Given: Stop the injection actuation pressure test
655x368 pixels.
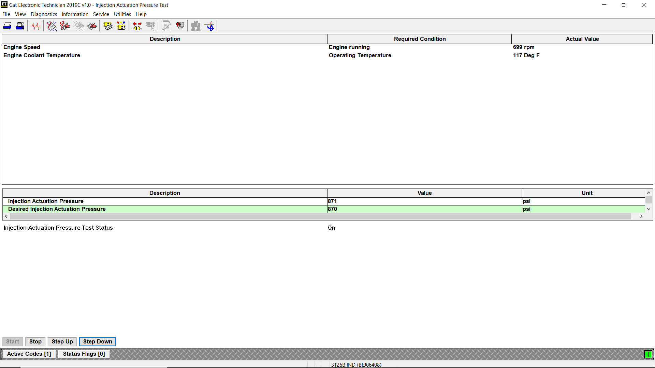Looking at the screenshot, I should [x=35, y=342].
